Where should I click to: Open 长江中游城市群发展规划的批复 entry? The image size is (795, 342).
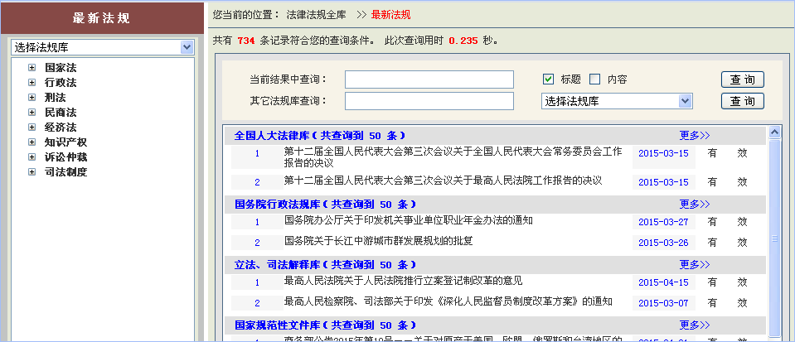point(378,241)
